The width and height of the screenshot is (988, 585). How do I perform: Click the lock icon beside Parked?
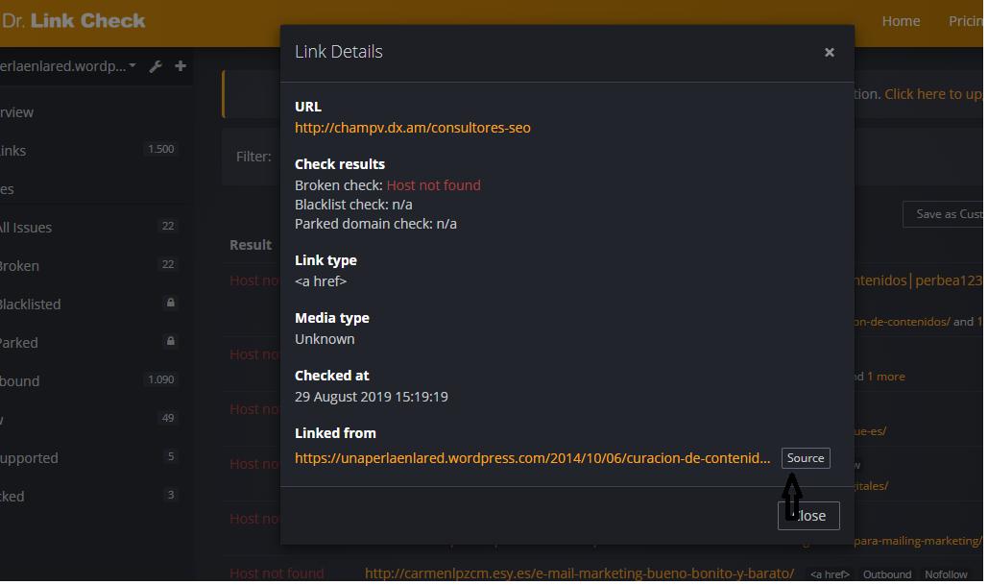(x=170, y=342)
